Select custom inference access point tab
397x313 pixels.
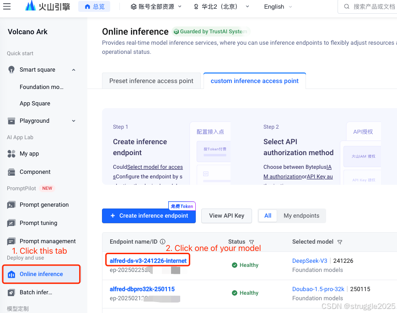(x=254, y=81)
